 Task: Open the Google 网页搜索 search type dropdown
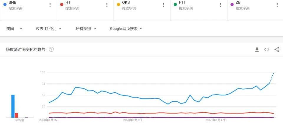click(x=126, y=29)
